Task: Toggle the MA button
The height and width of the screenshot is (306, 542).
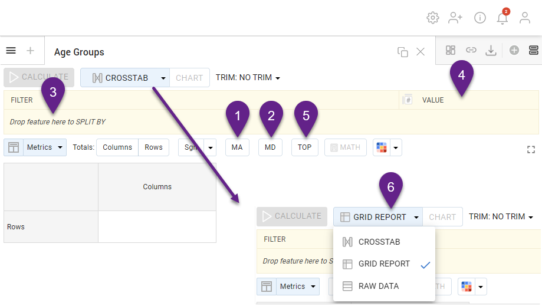Action: click(237, 147)
